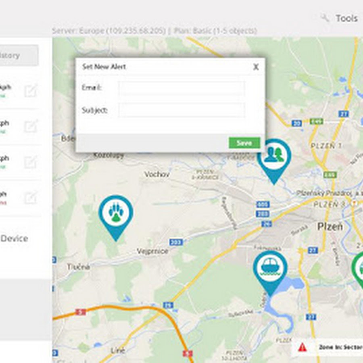Click the Set New Alert dialog title
Screen dimensions: 363x363
click(104, 67)
